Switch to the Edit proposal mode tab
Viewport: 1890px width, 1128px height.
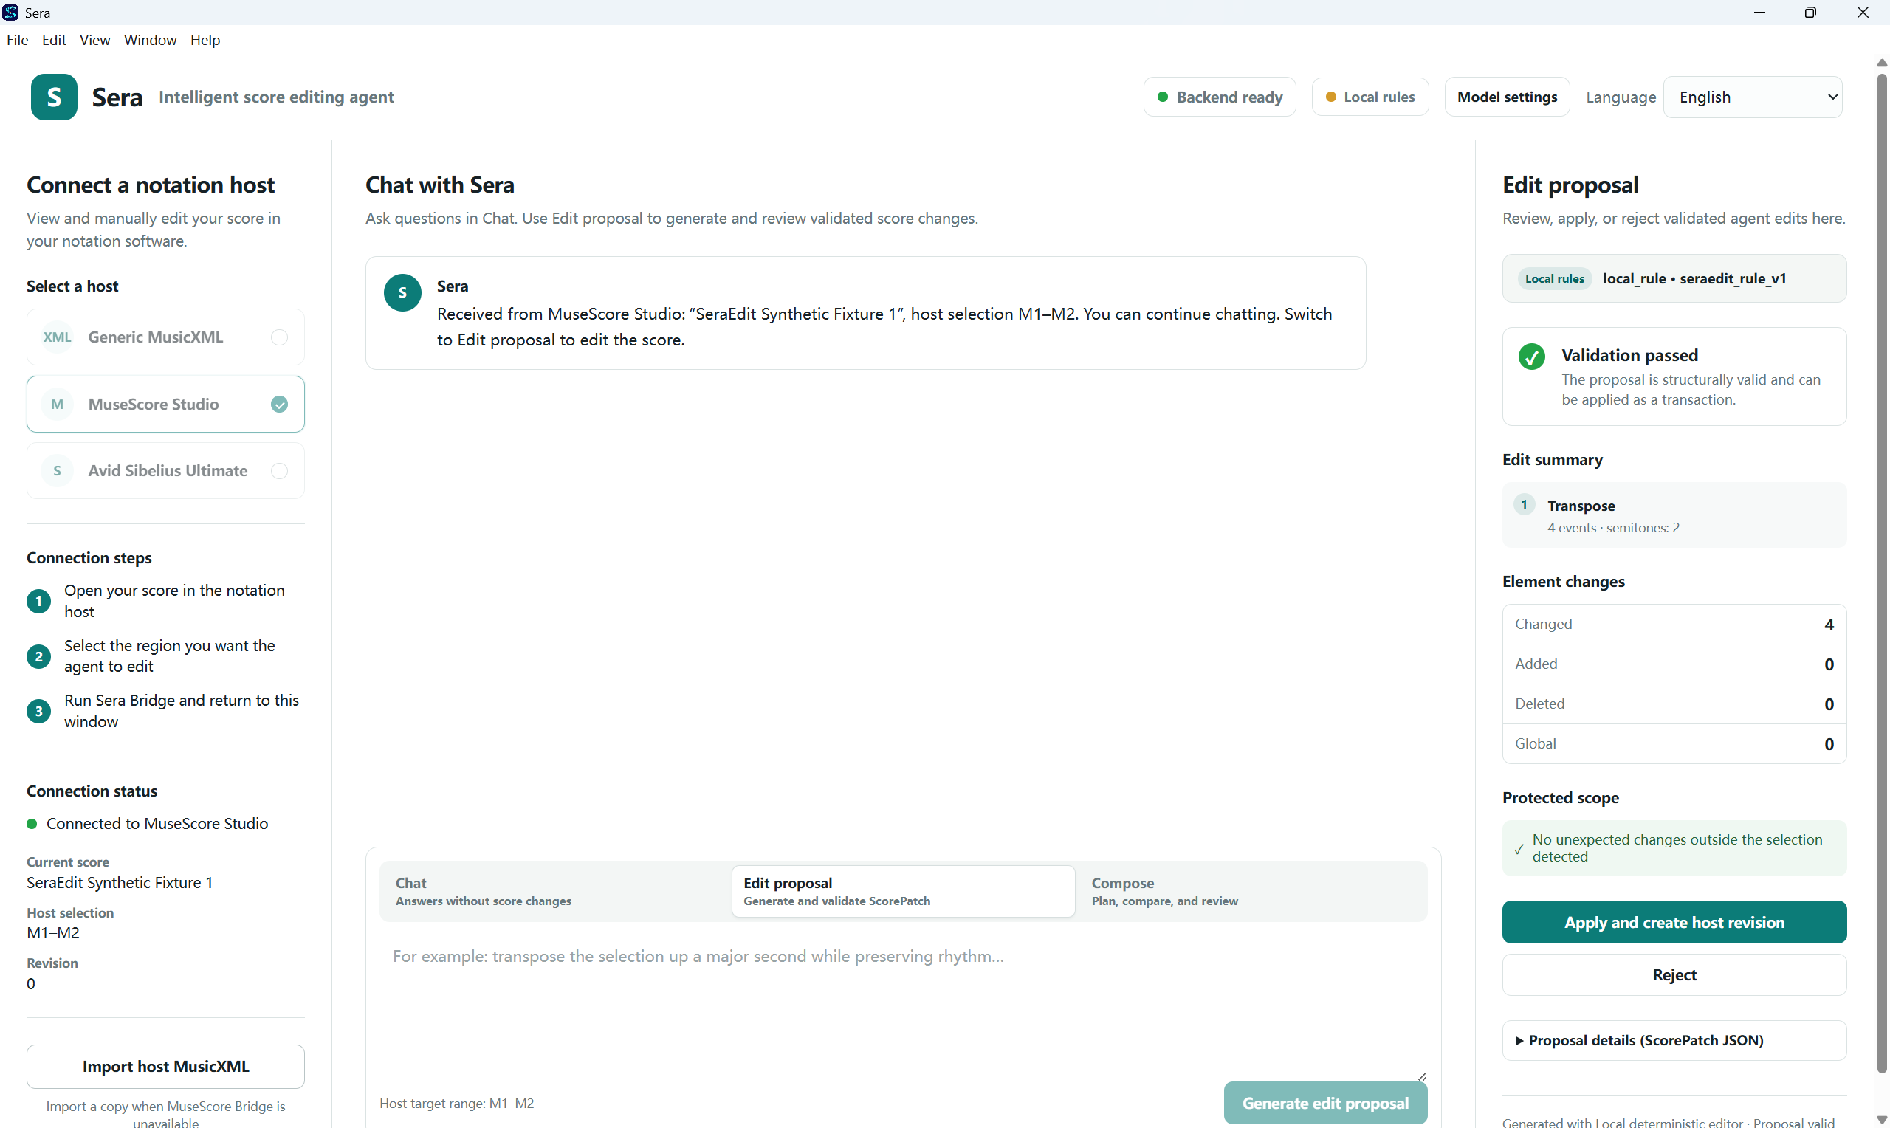pos(903,892)
